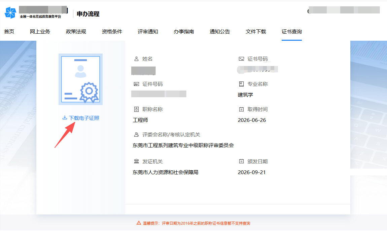Click the institution icon next to 发证机关
This screenshot has height=231, width=387.
[136, 161]
